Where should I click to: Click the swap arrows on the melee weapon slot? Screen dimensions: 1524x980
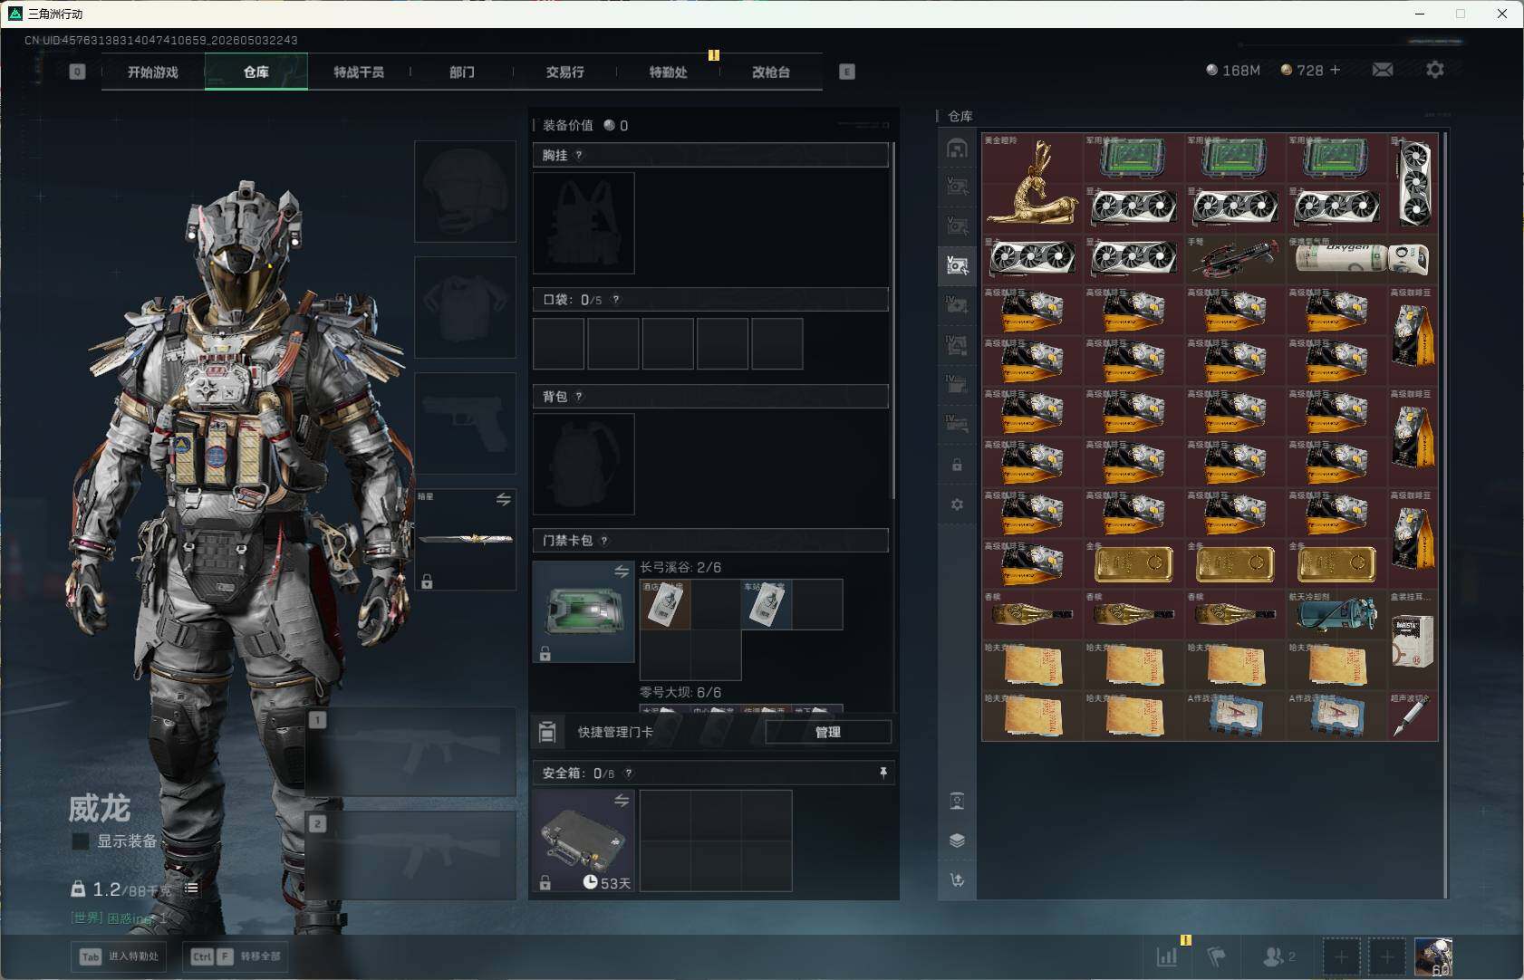click(x=504, y=500)
